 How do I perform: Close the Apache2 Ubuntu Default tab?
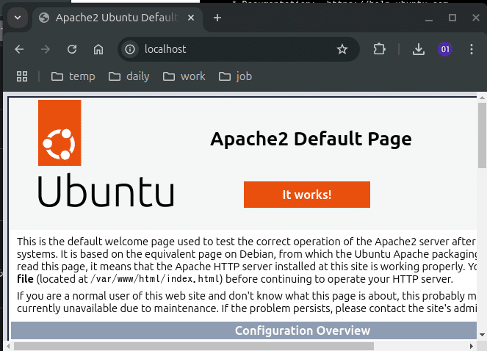tap(191, 18)
